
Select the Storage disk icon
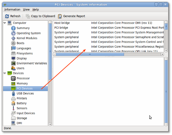coord(13,118)
